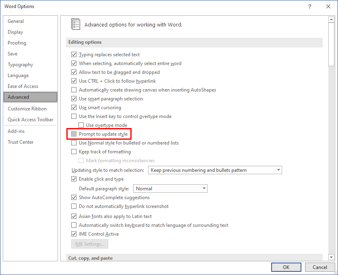Open the Display category

coord(15,32)
